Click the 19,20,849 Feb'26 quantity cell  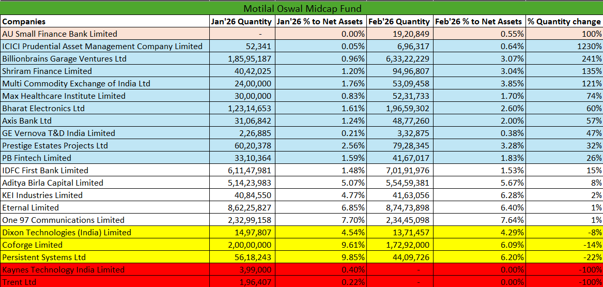click(x=400, y=34)
